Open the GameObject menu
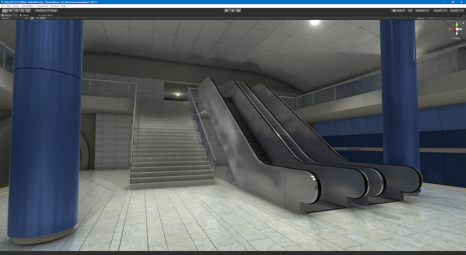The height and width of the screenshot is (255, 466). click(x=28, y=6)
